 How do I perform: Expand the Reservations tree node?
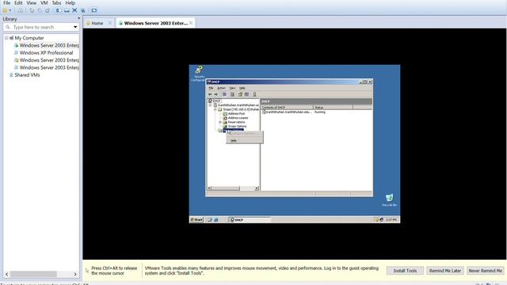[220, 122]
